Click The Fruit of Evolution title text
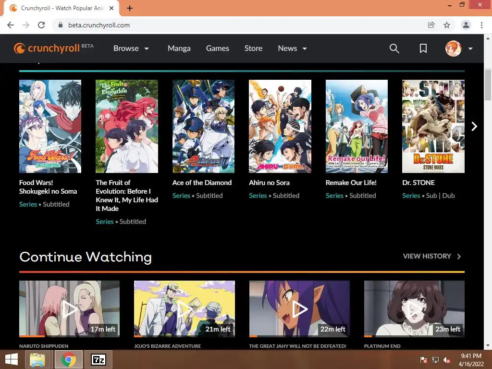Image resolution: width=492 pixels, height=369 pixels. 127,196
